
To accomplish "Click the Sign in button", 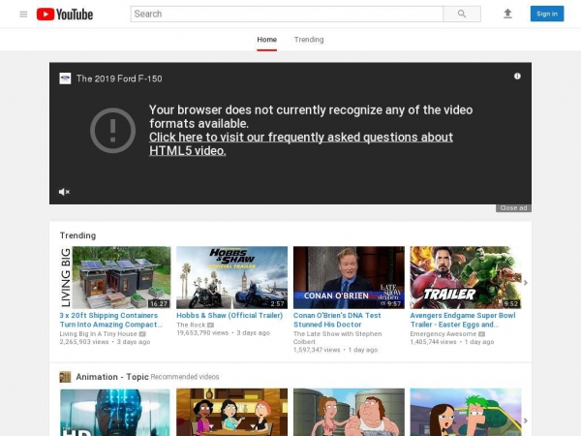I will pyautogui.click(x=547, y=14).
